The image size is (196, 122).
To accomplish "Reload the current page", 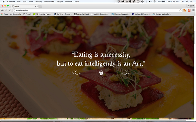I will 10,10.
